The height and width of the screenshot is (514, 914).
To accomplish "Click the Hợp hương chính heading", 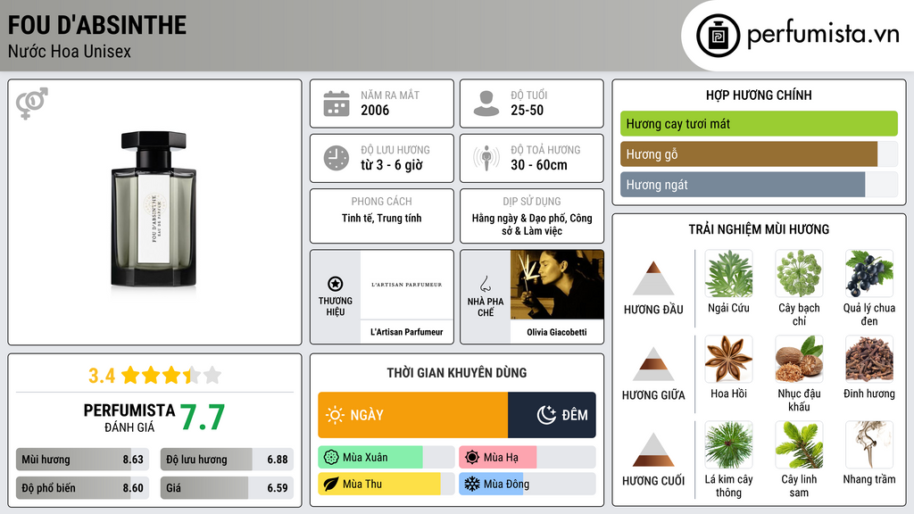I will click(759, 95).
